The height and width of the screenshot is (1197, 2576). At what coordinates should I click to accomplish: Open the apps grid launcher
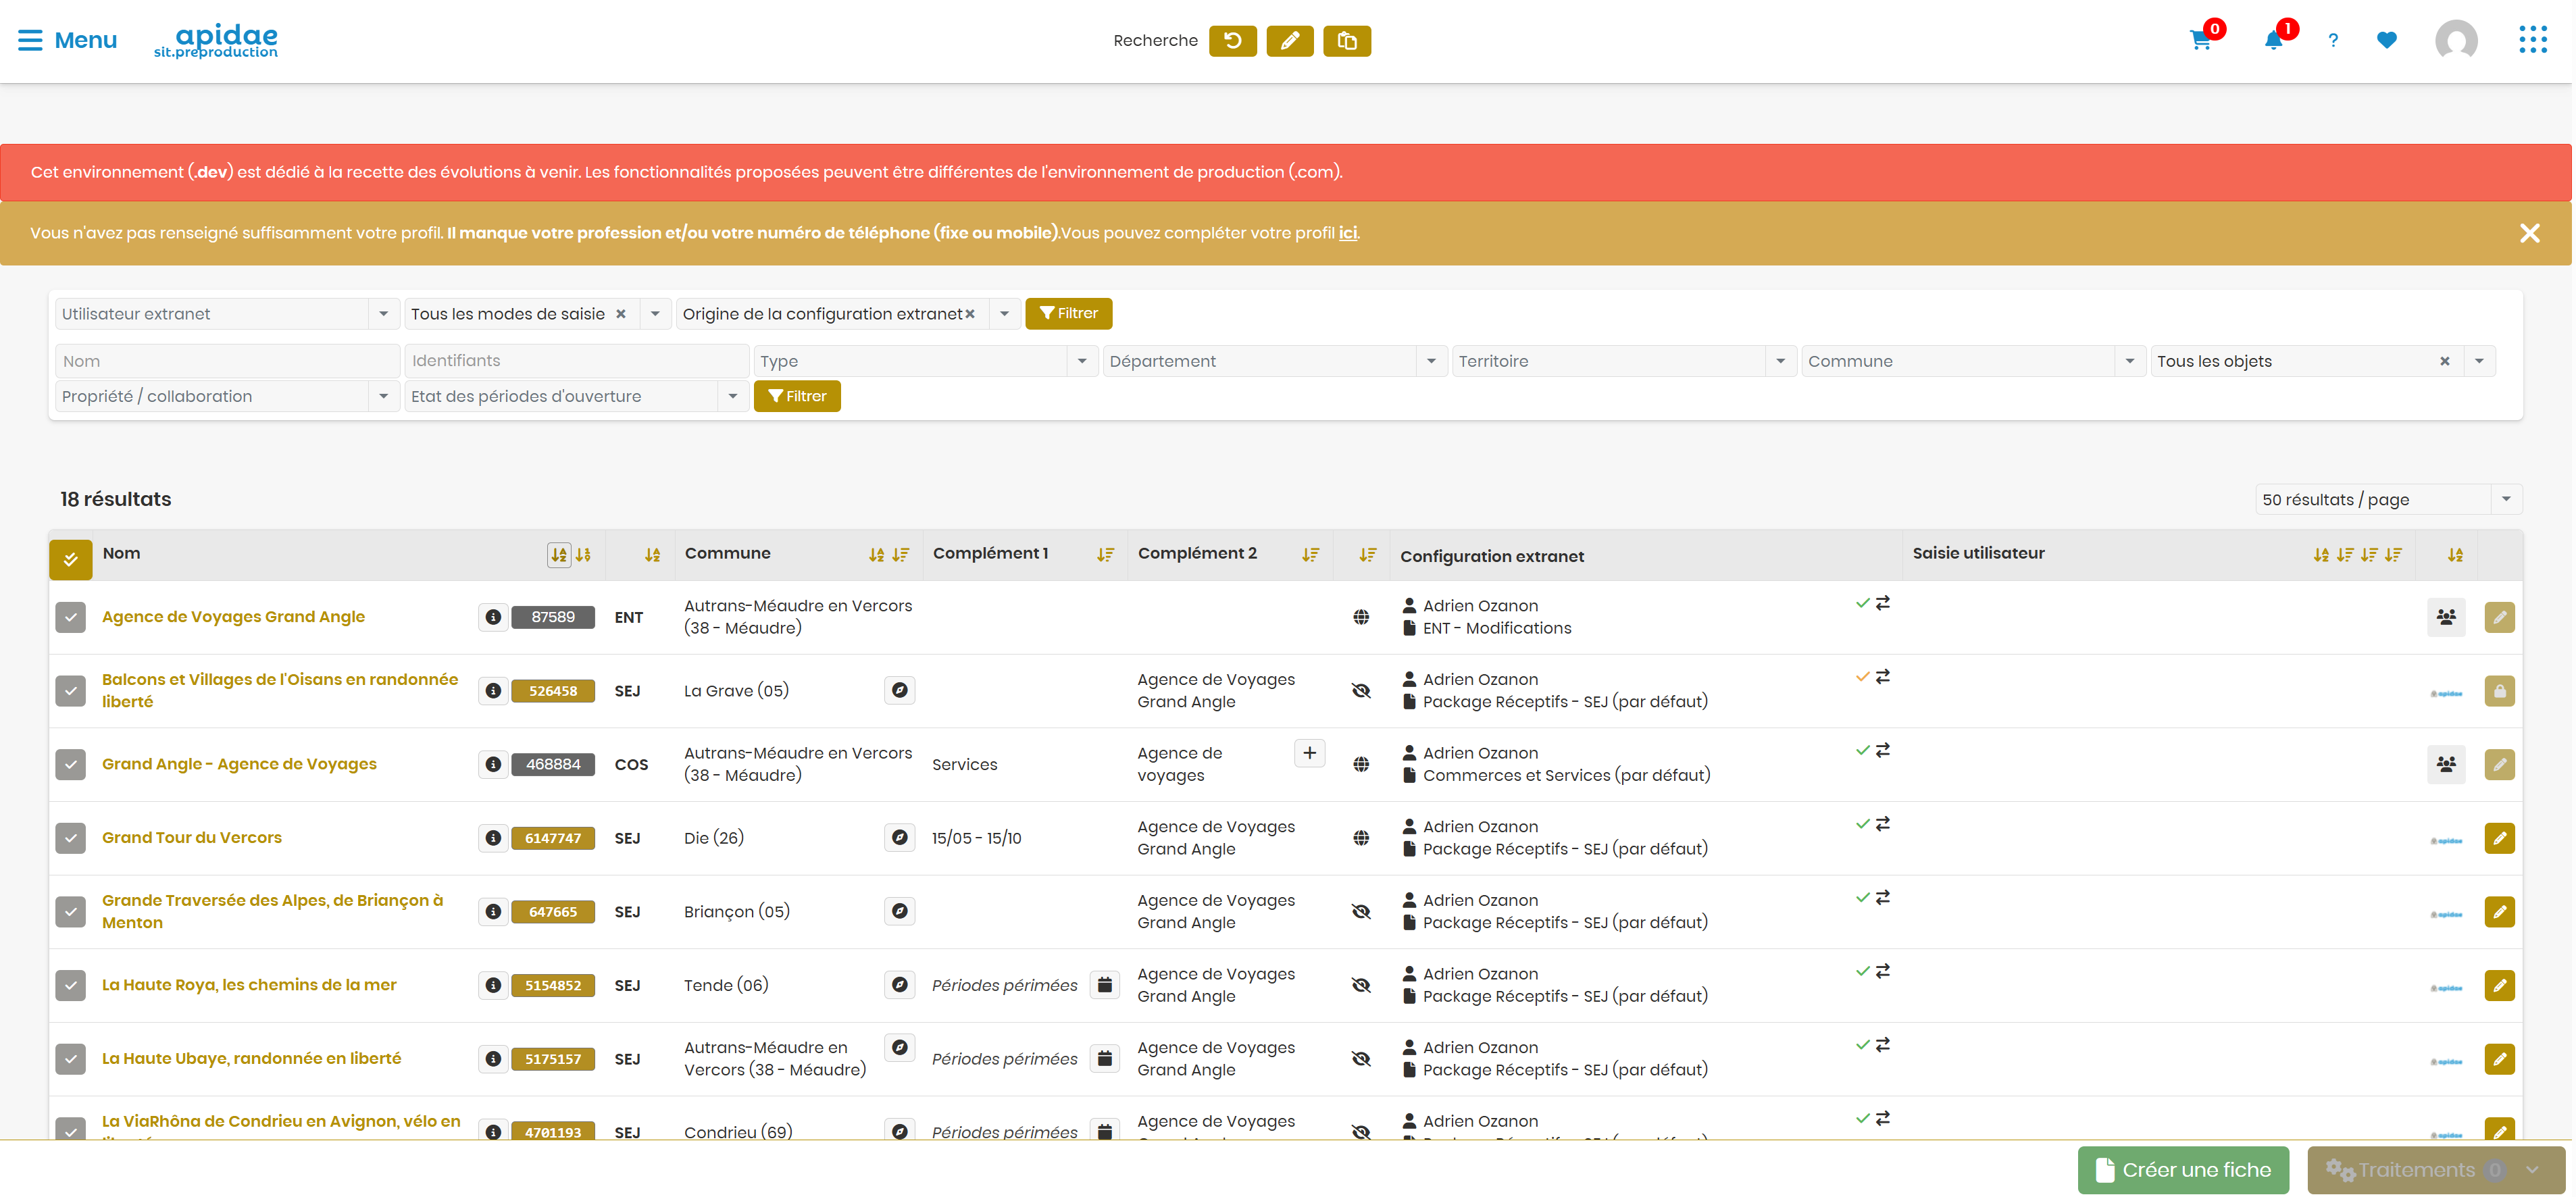pos(2532,40)
